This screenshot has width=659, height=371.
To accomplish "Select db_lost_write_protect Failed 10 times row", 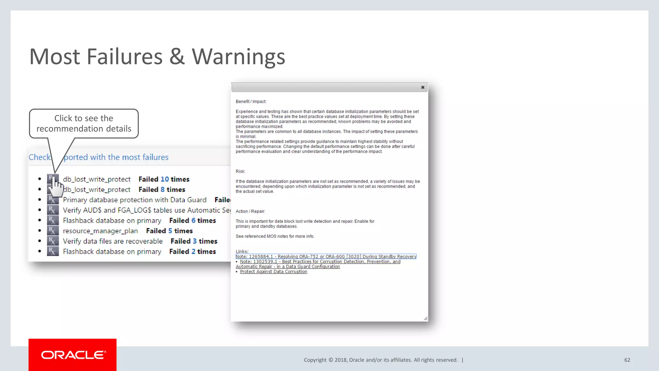I will click(x=126, y=179).
